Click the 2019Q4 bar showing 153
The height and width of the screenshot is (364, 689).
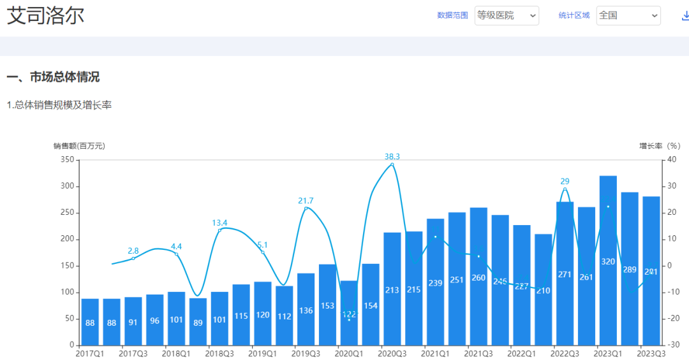(x=327, y=305)
